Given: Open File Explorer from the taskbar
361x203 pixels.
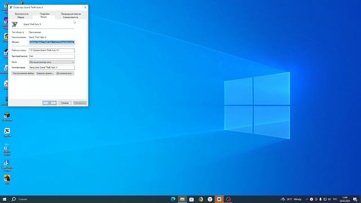Looking at the screenshot, I should point(182,199).
